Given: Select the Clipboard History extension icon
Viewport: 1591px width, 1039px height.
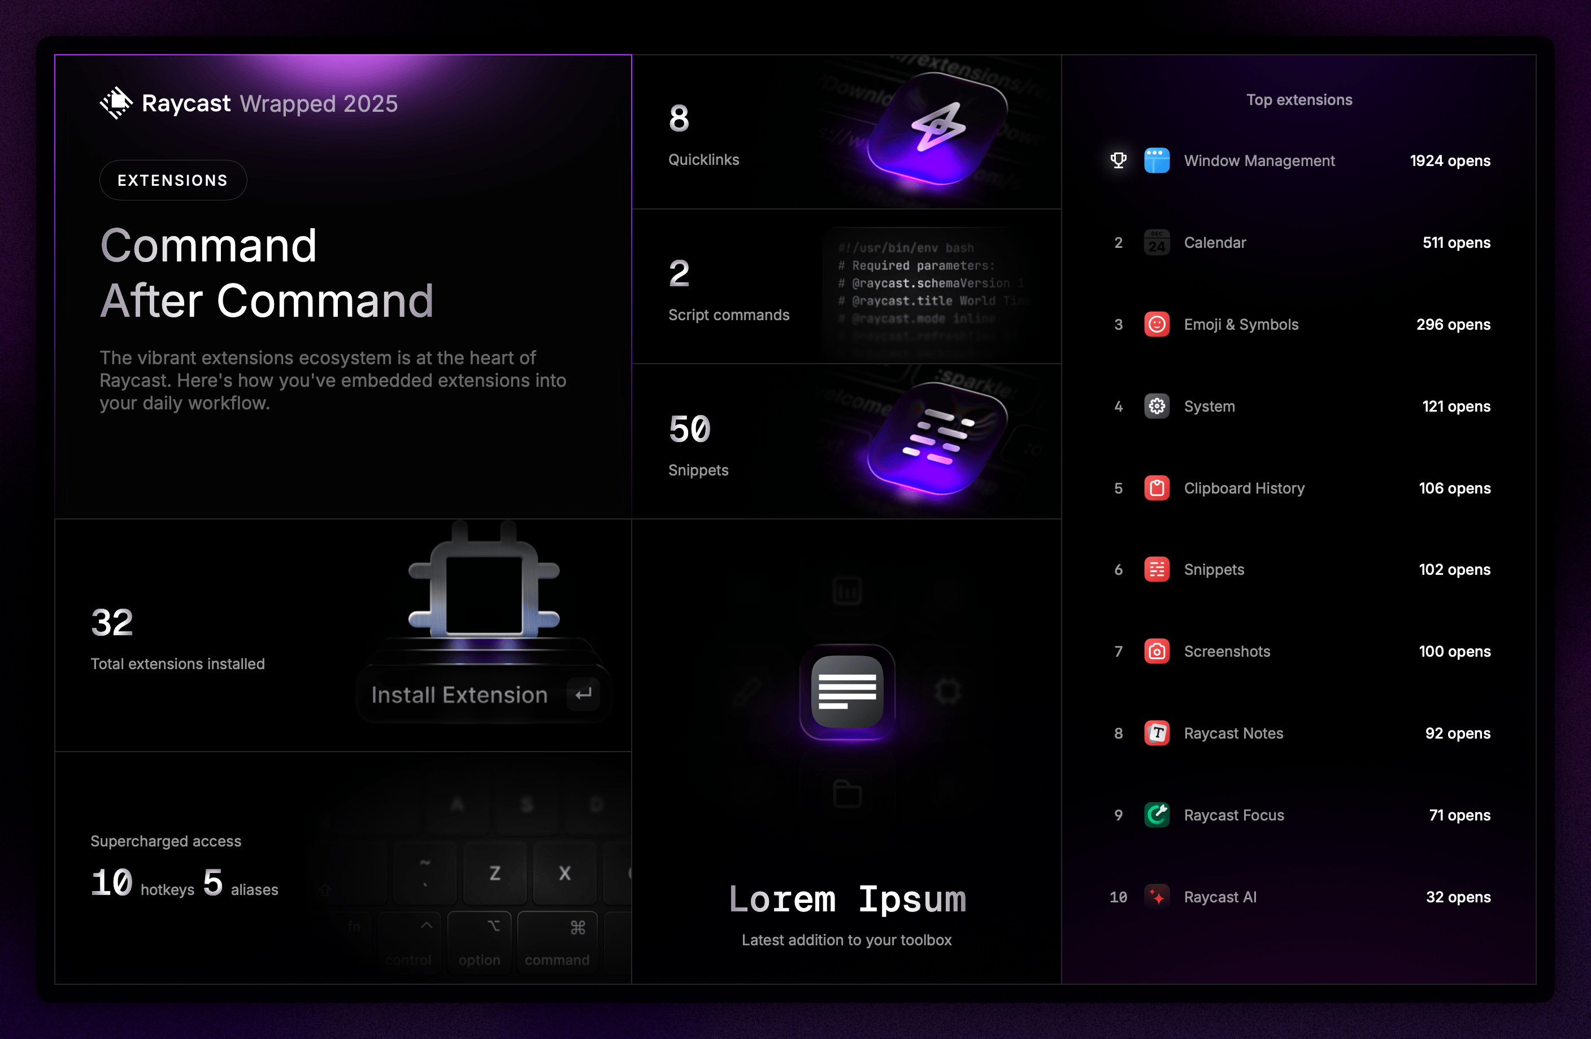Looking at the screenshot, I should pos(1157,488).
